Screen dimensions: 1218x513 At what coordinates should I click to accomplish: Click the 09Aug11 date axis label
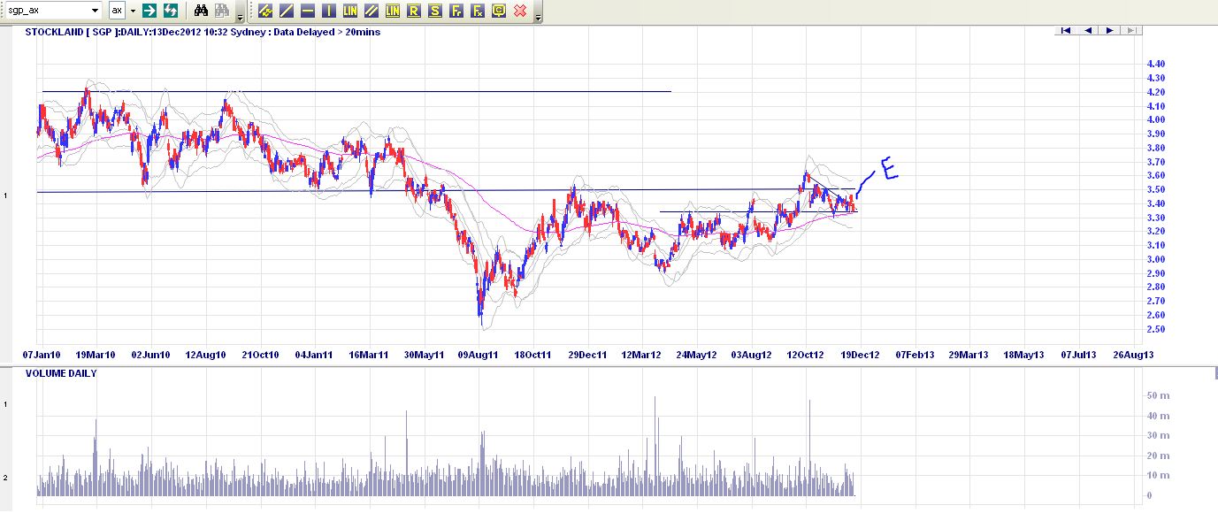coord(478,355)
